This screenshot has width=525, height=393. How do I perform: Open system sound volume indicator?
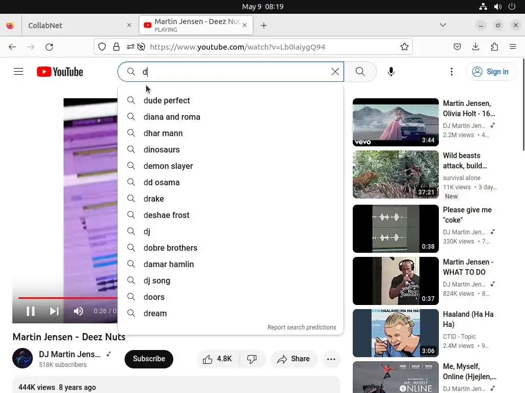coord(497,7)
